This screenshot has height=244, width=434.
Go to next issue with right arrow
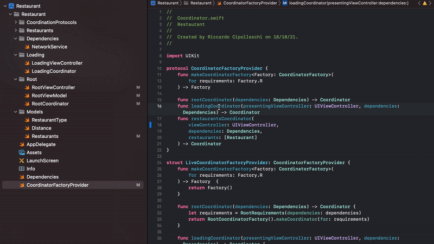pos(430,3)
